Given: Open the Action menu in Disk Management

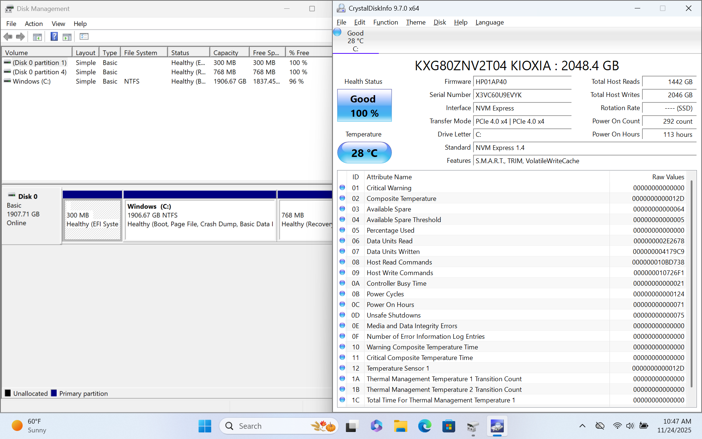Looking at the screenshot, I should tap(34, 24).
